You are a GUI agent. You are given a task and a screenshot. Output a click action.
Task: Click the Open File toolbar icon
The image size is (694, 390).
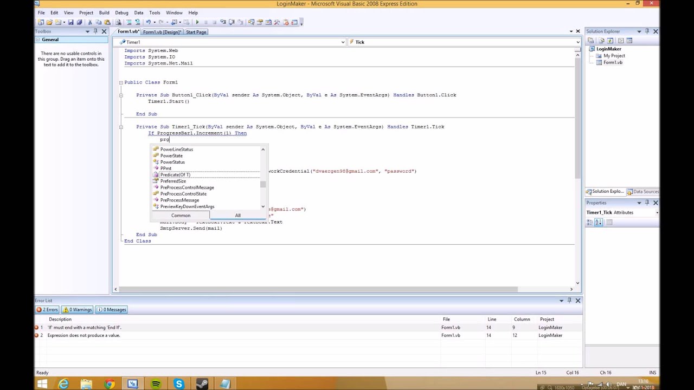pos(49,22)
